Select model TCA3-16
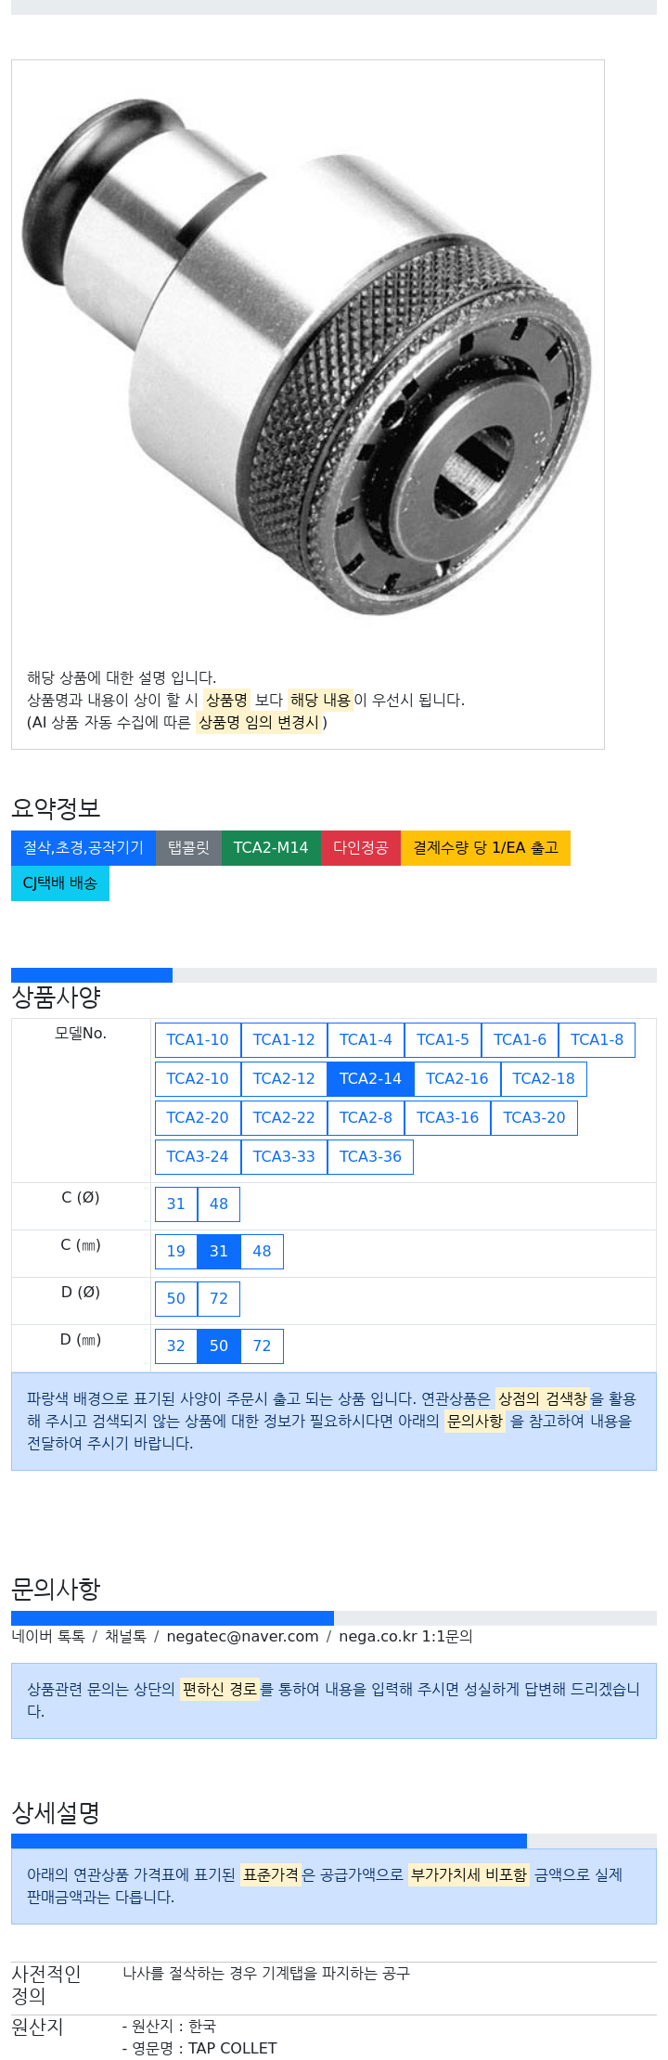 coord(447,1118)
